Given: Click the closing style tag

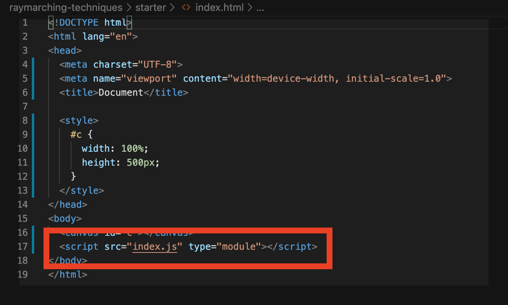Looking at the screenshot, I should tap(82, 190).
